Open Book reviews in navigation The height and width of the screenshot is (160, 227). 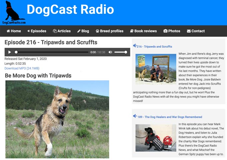pyautogui.click(x=144, y=31)
